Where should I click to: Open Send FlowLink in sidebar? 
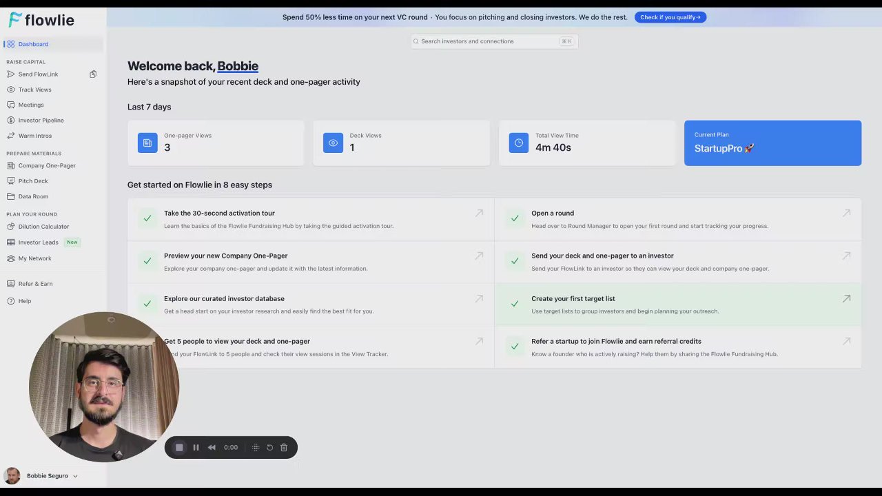pyautogui.click(x=38, y=74)
